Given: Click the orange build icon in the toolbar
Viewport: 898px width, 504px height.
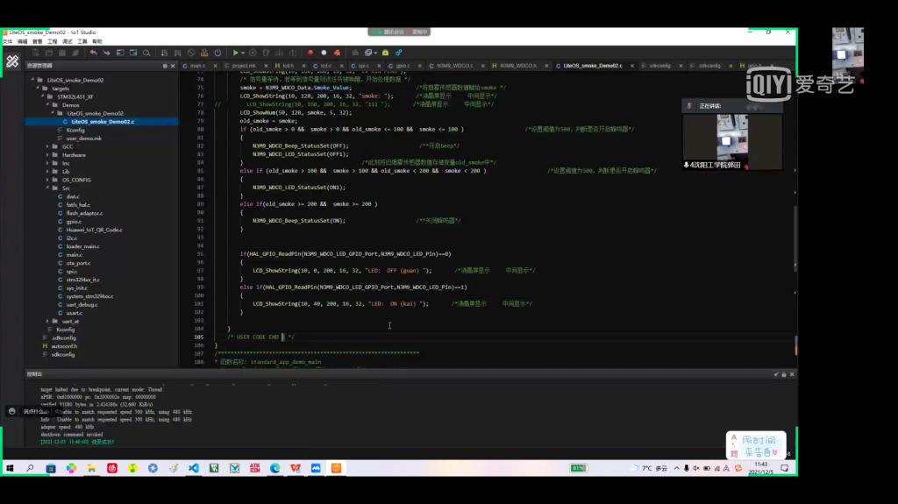Looking at the screenshot, I should (x=204, y=53).
